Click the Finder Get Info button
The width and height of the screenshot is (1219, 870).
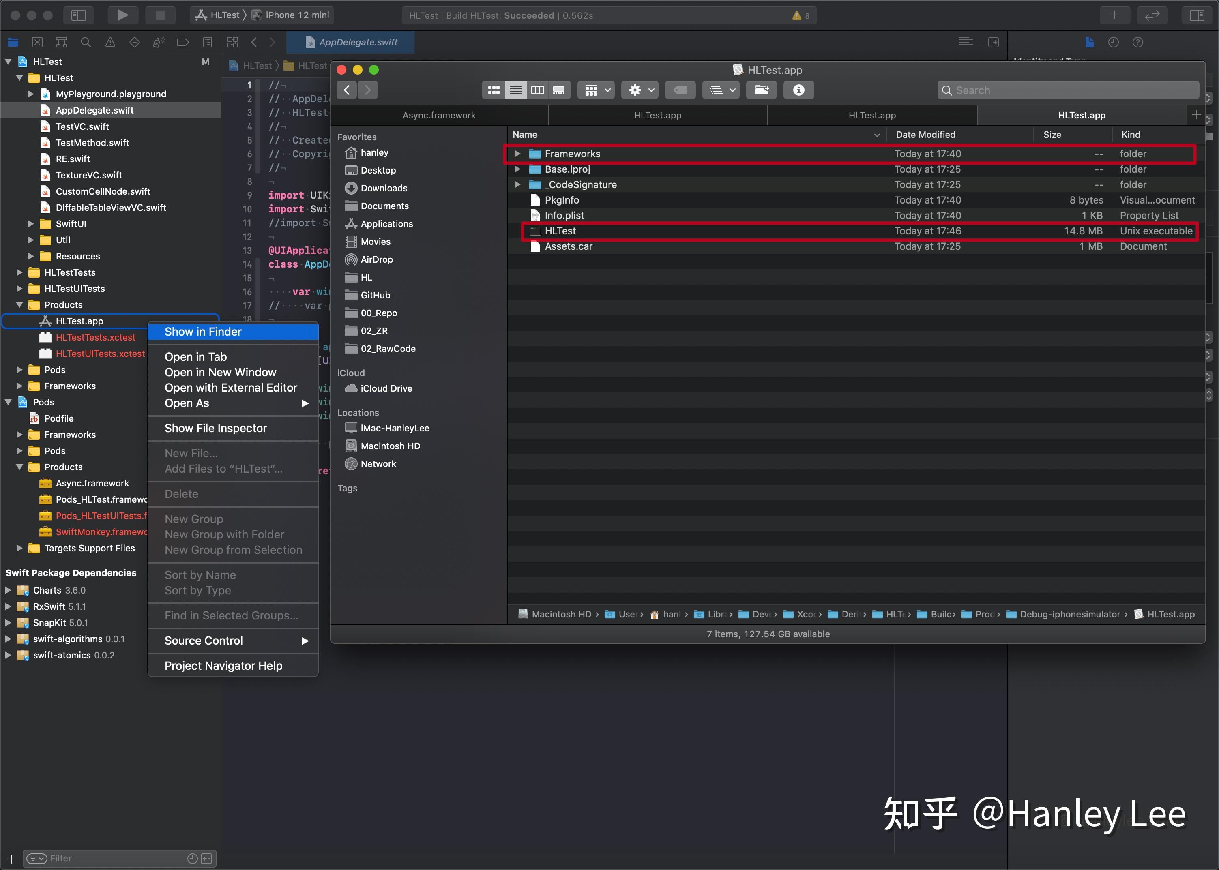(x=798, y=90)
